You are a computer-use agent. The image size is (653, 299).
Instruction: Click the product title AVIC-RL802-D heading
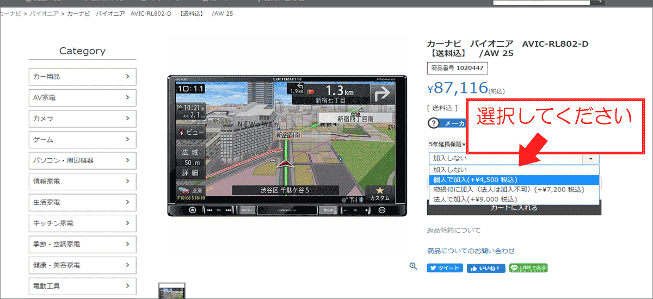[x=508, y=48]
